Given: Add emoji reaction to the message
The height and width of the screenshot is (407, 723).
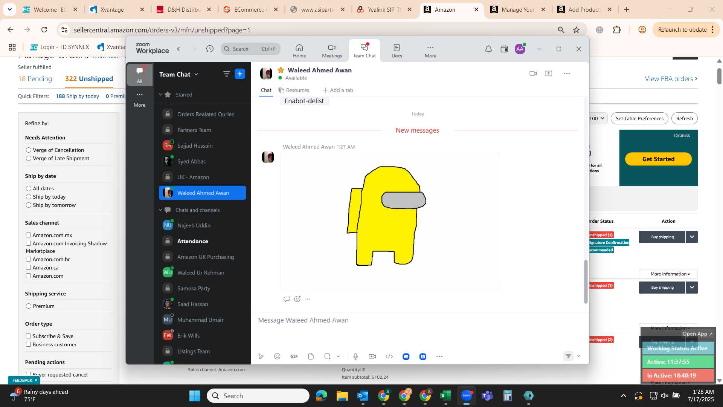Looking at the screenshot, I should [x=297, y=299].
